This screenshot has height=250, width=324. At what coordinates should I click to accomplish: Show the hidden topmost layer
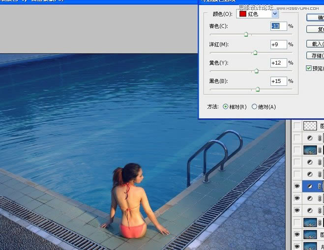click(x=296, y=126)
